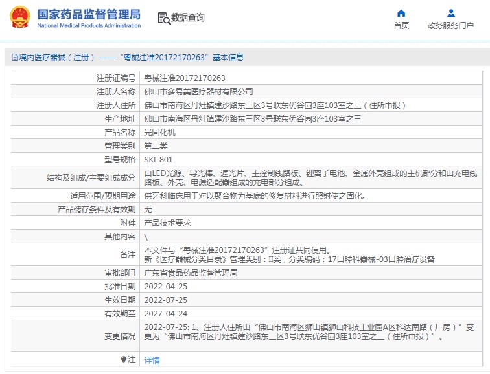Click the national emblem logo
The width and height of the screenshot is (490, 374).
click(20, 17)
